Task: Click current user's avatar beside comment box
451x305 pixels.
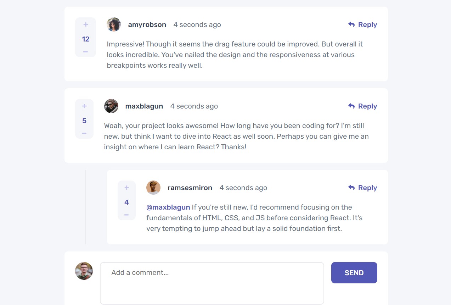Action: pos(84,271)
